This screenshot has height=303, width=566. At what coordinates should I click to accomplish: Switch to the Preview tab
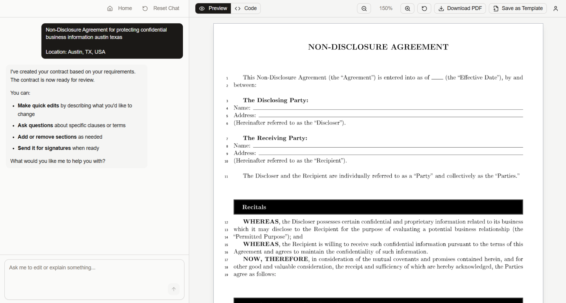(213, 8)
